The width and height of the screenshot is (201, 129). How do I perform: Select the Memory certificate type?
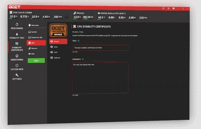point(36,48)
